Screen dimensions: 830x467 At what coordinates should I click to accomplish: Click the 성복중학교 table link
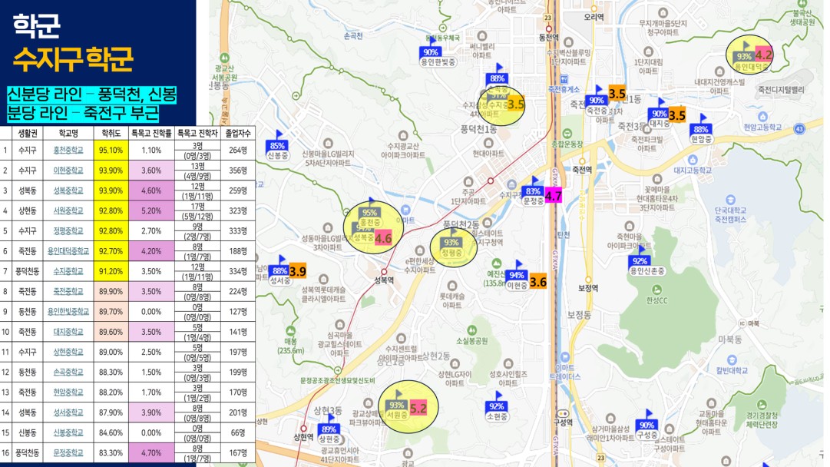(x=68, y=190)
